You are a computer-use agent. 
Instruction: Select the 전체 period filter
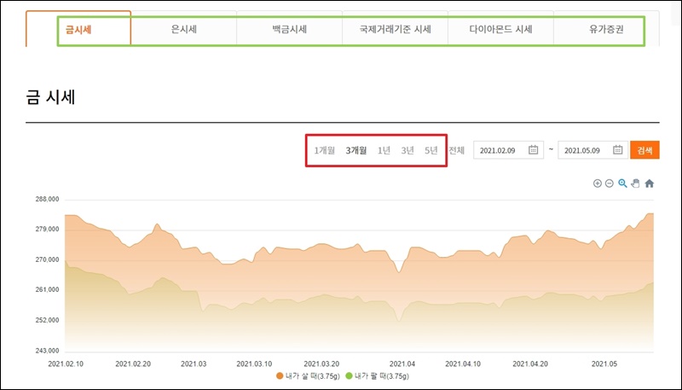point(457,150)
